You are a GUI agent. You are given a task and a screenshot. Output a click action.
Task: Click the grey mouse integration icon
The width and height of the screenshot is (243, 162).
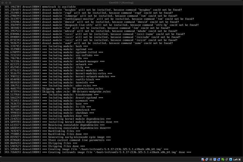227,159
